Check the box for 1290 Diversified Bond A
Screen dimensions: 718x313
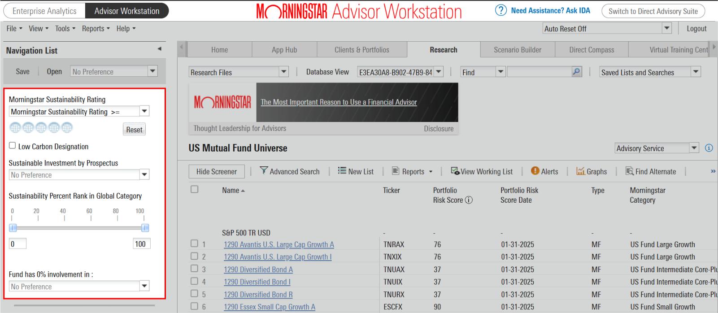(x=194, y=269)
